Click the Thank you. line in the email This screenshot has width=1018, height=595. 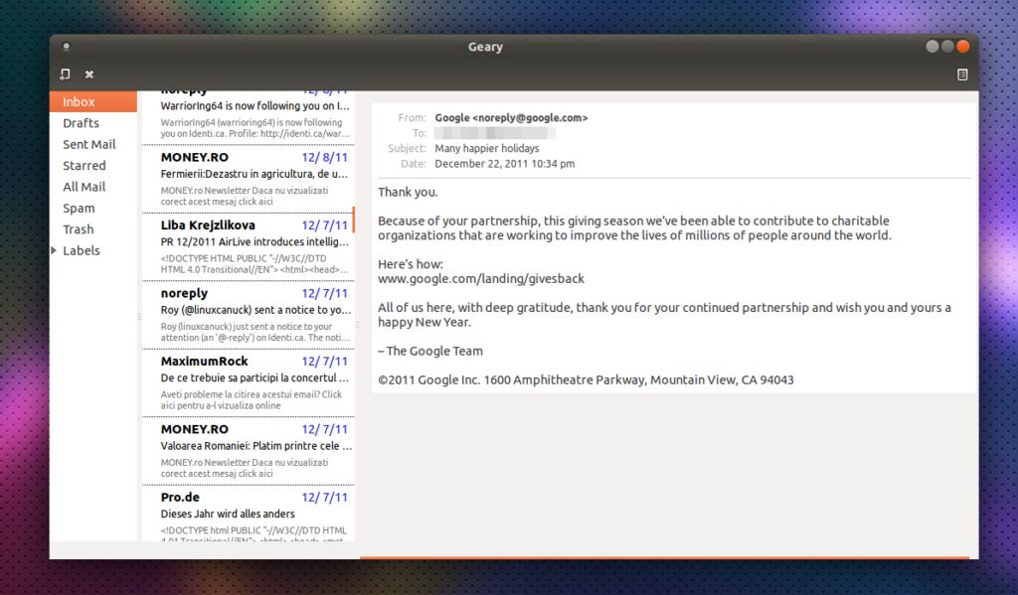[x=408, y=192]
